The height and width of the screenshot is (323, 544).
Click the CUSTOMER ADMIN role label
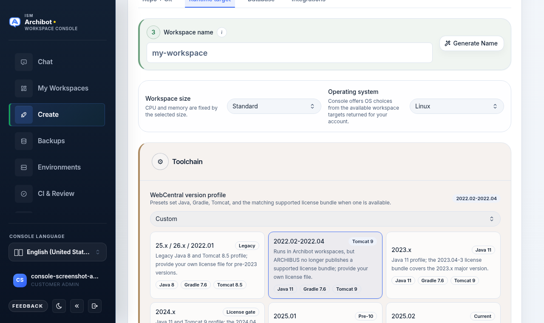coord(55,284)
